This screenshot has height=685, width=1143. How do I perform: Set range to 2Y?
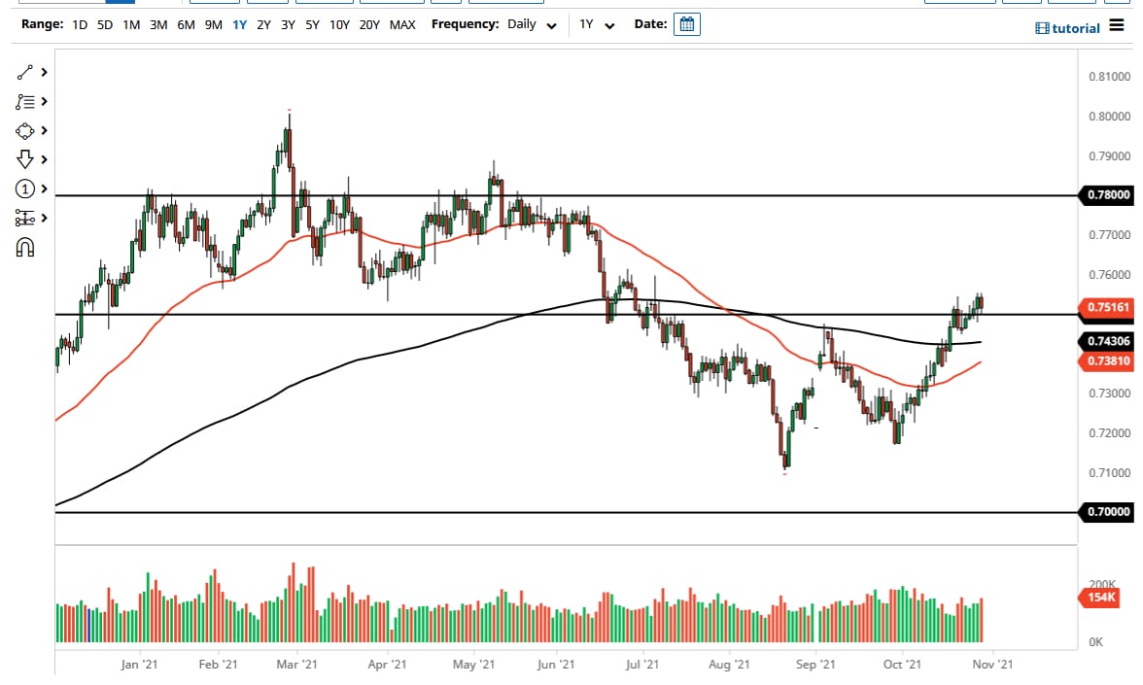(264, 25)
